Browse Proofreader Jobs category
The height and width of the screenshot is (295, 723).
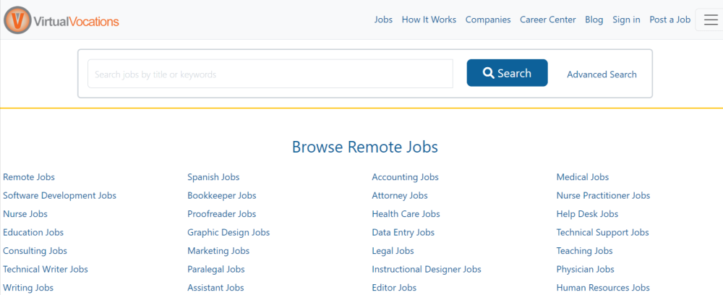(222, 214)
